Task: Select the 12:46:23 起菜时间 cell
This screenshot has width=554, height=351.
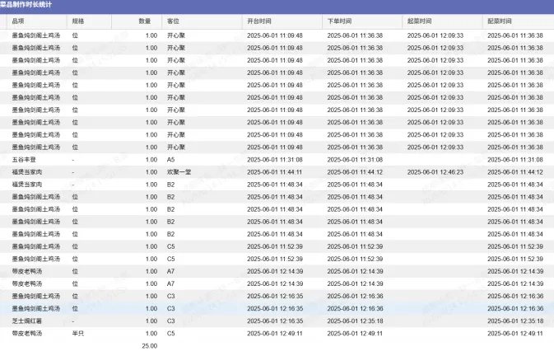Action: [x=435, y=172]
